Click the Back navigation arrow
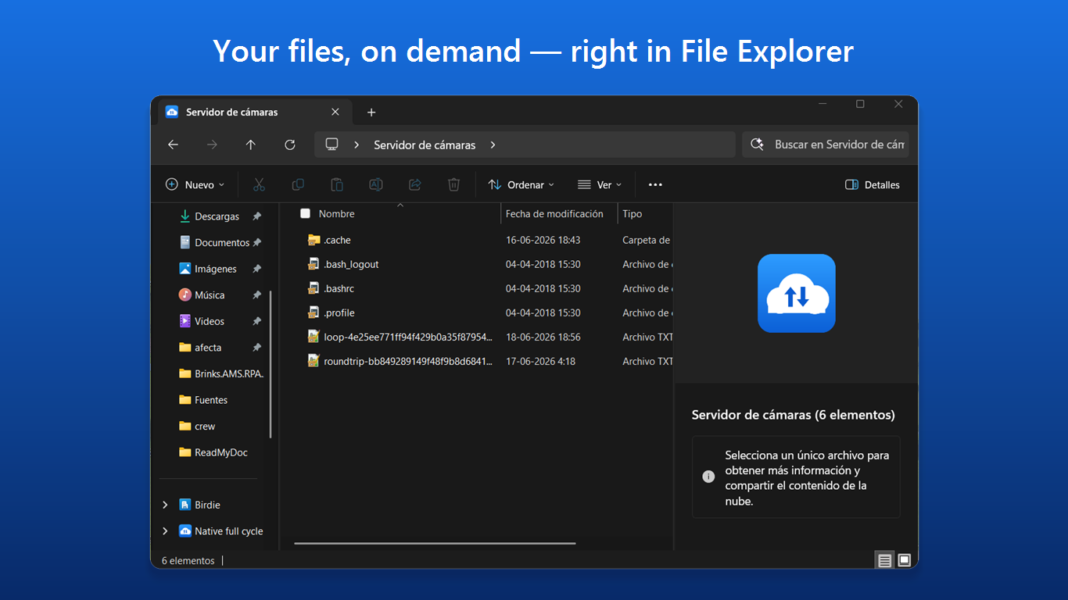The width and height of the screenshot is (1068, 600). tap(174, 145)
